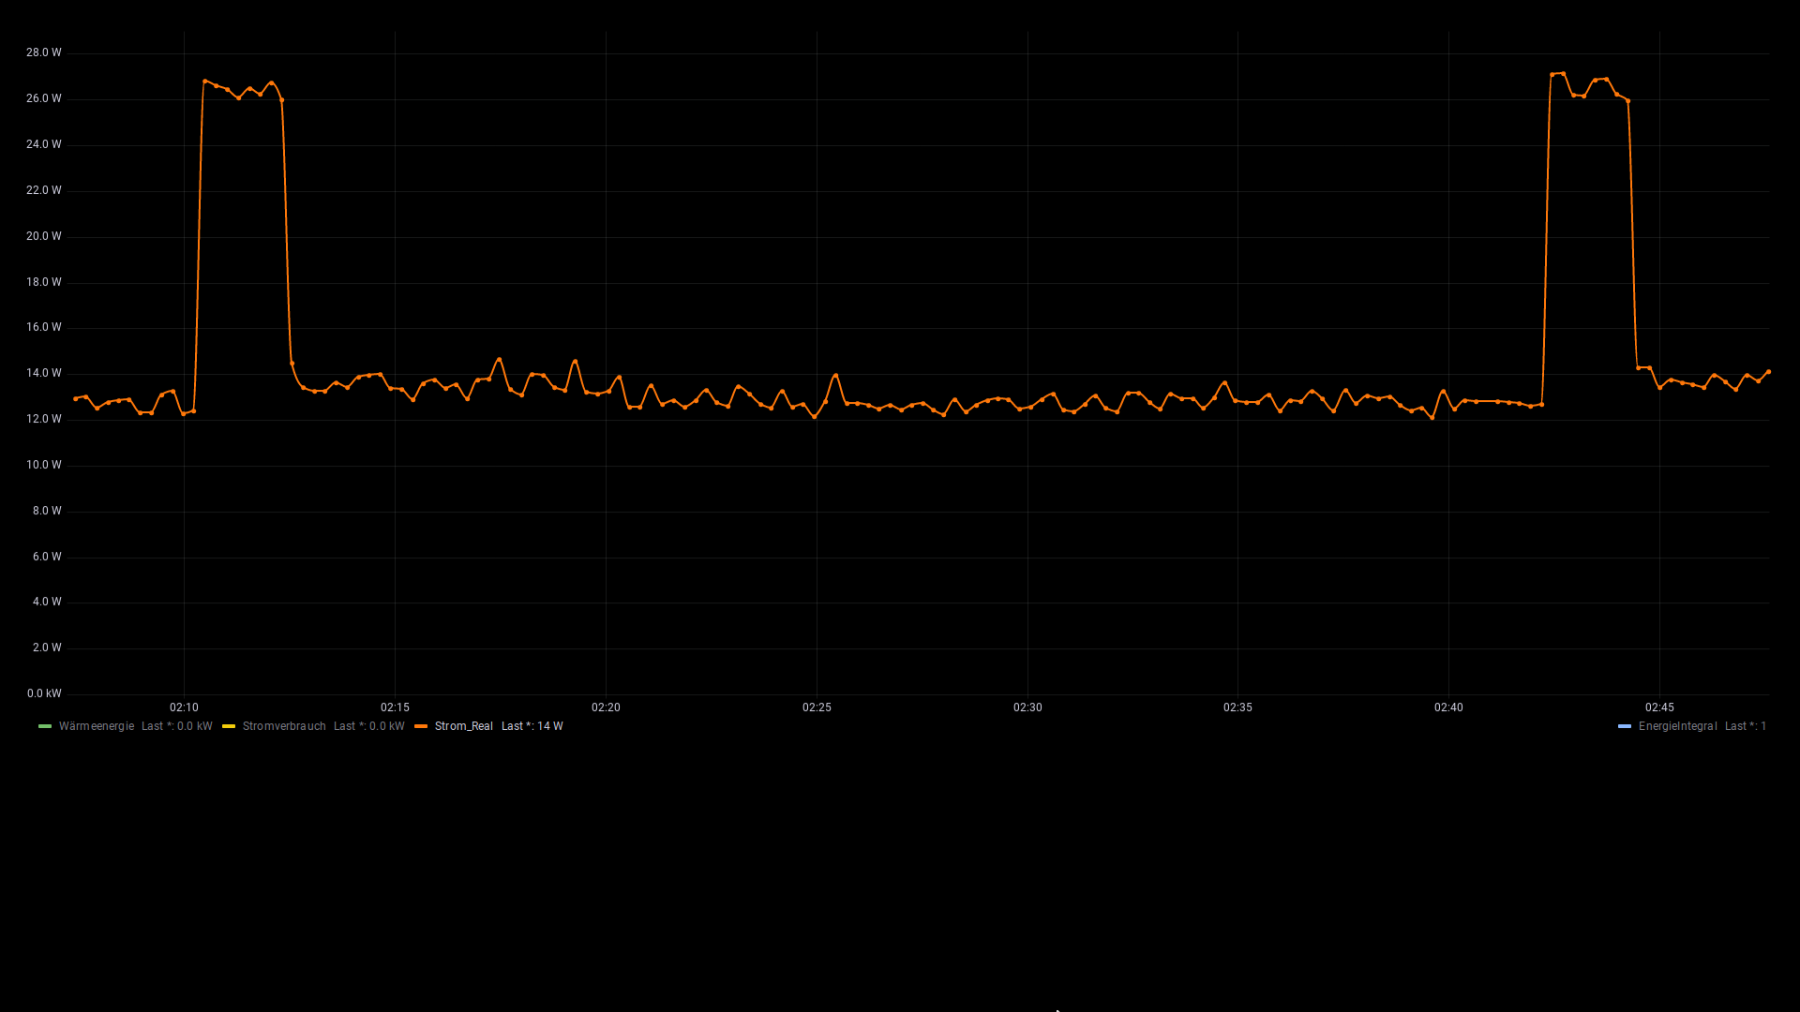Click the 14.0 W y-axis label
The width and height of the screenshot is (1800, 1012).
(x=44, y=373)
